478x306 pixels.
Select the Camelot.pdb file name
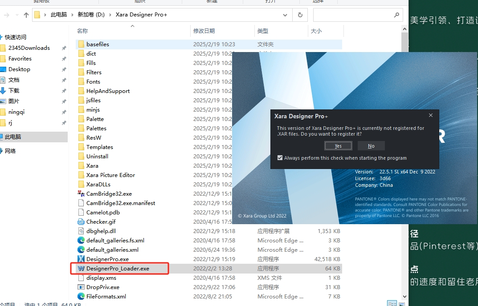tap(103, 213)
